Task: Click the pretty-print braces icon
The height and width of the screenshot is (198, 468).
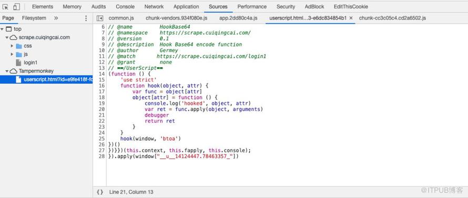Action: (100, 192)
